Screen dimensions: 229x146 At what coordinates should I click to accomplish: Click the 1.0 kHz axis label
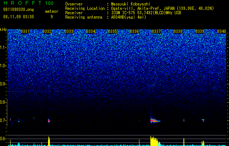(3, 66)
